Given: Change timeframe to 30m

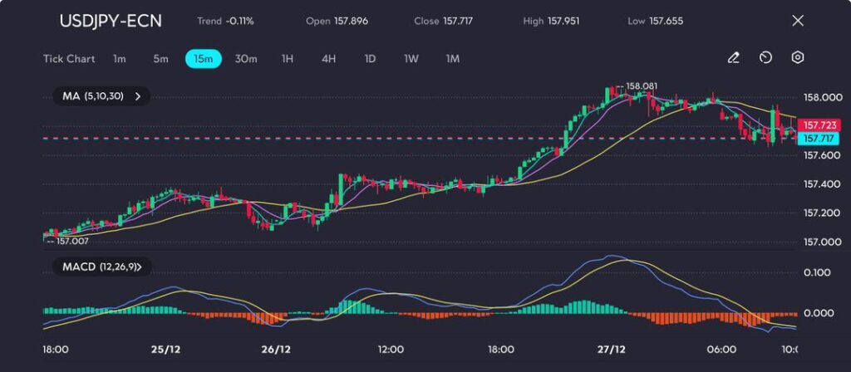Looking at the screenshot, I should pos(246,59).
